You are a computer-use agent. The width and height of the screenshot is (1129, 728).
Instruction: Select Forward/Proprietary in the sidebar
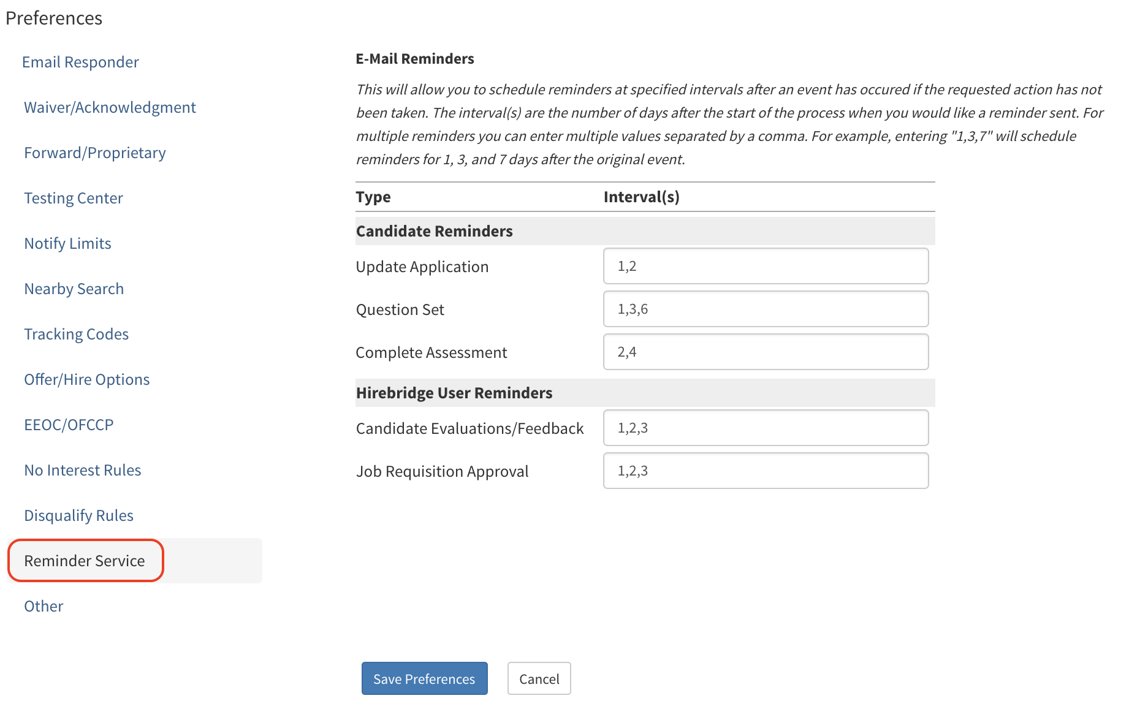click(95, 153)
